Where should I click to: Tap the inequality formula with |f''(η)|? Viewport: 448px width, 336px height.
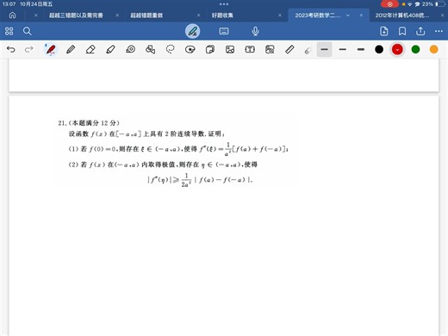point(200,180)
